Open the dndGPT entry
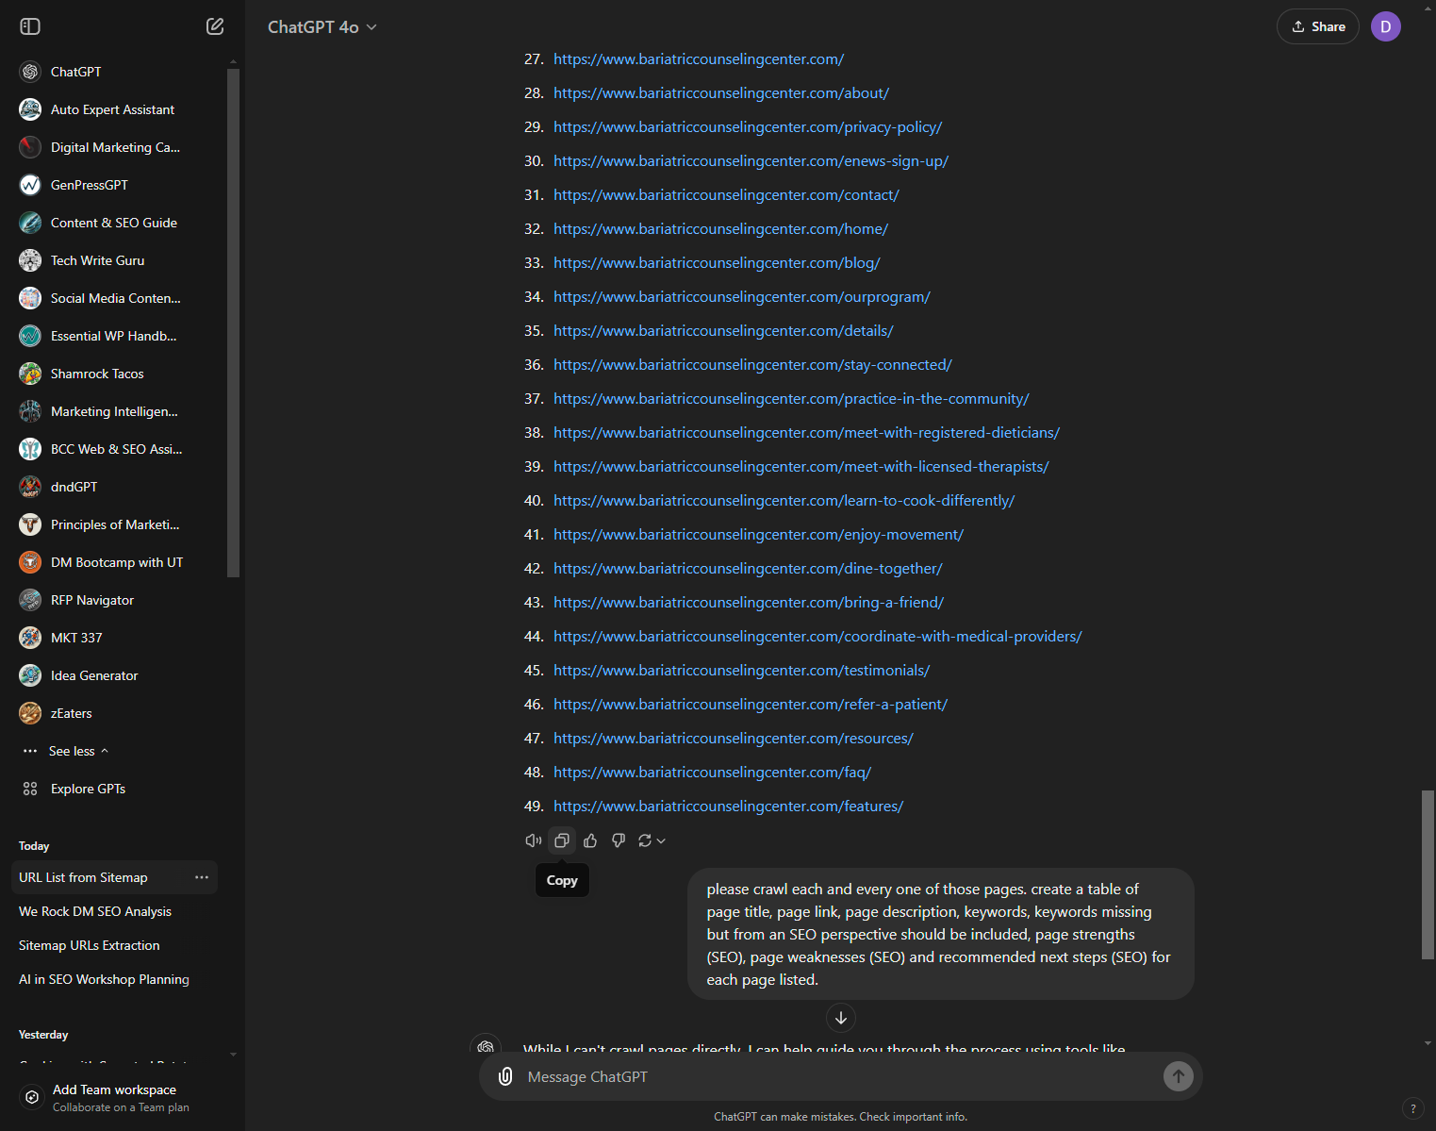The image size is (1436, 1131). [118, 487]
